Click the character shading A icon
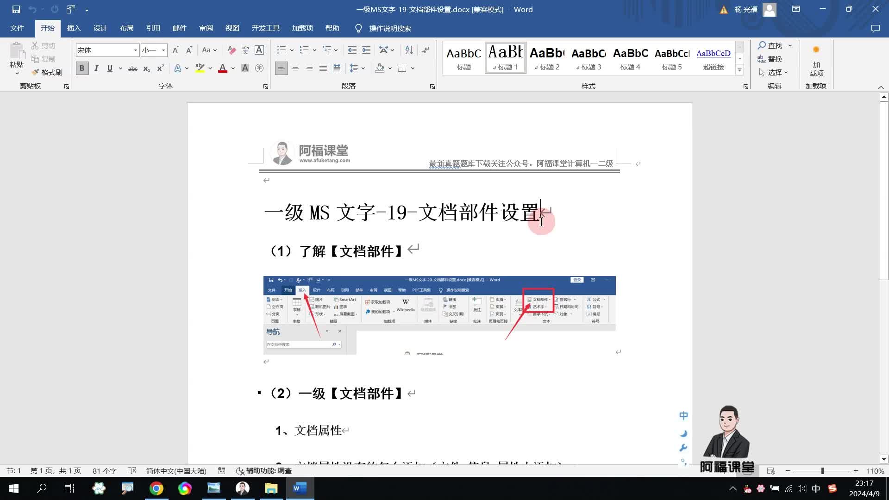 tap(245, 69)
